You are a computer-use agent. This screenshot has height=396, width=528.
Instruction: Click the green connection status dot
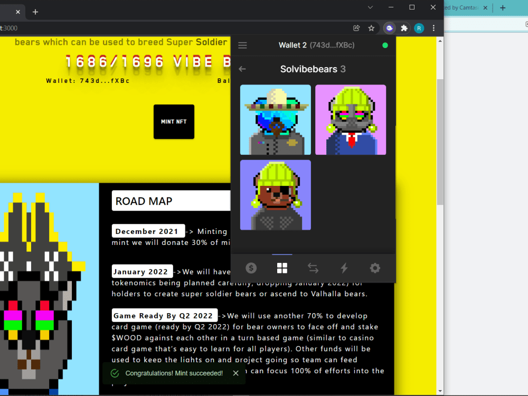385,45
